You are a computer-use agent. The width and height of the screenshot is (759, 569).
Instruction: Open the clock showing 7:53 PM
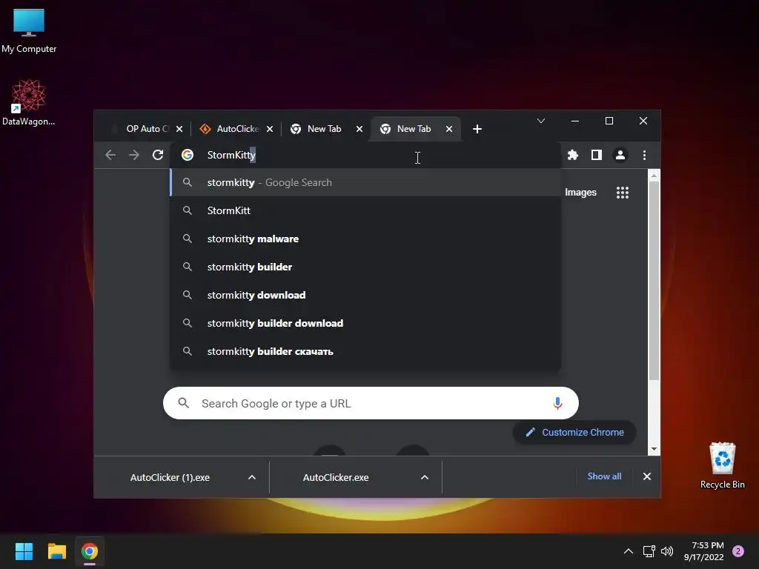[x=704, y=551]
